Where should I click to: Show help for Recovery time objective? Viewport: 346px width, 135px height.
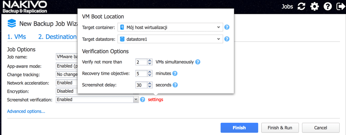click(x=175, y=74)
